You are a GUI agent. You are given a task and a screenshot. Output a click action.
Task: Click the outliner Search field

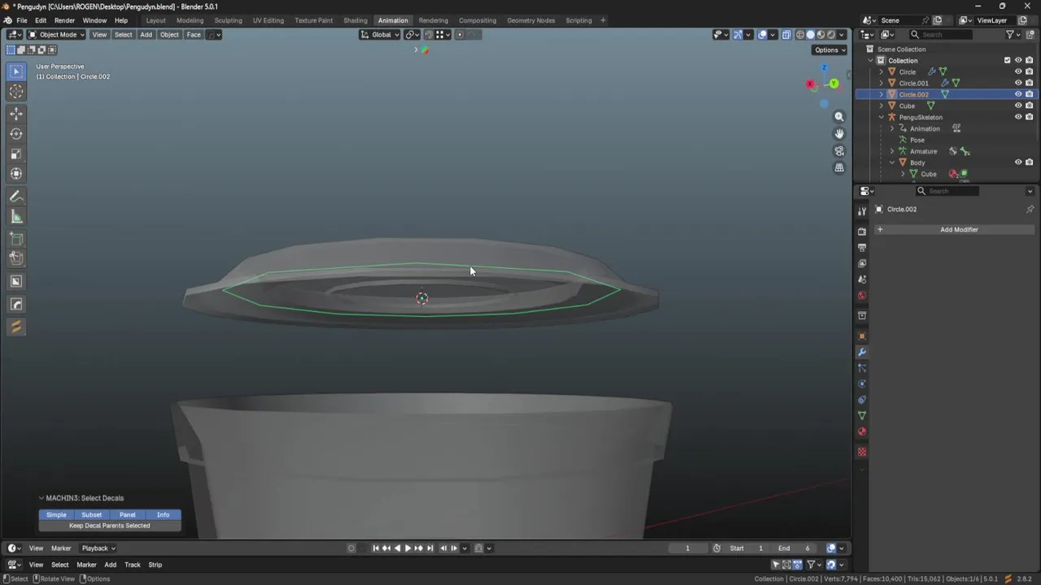click(x=941, y=35)
